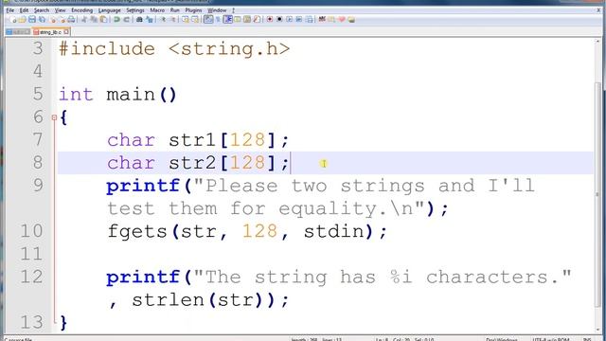Image resolution: width=606 pixels, height=341 pixels.
Task: Toggle word wrap in the toolbar
Action: coord(208,19)
